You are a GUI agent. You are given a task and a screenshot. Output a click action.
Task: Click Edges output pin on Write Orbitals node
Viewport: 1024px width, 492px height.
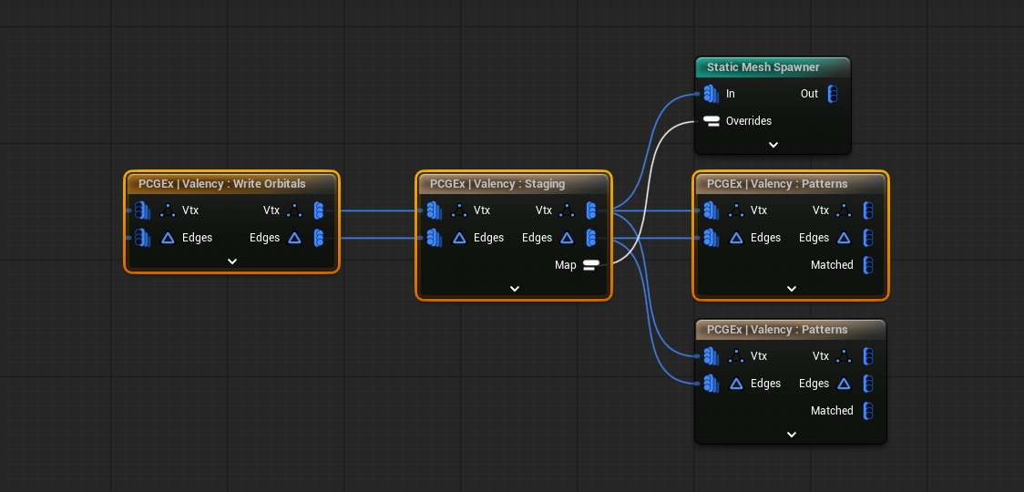click(x=319, y=238)
